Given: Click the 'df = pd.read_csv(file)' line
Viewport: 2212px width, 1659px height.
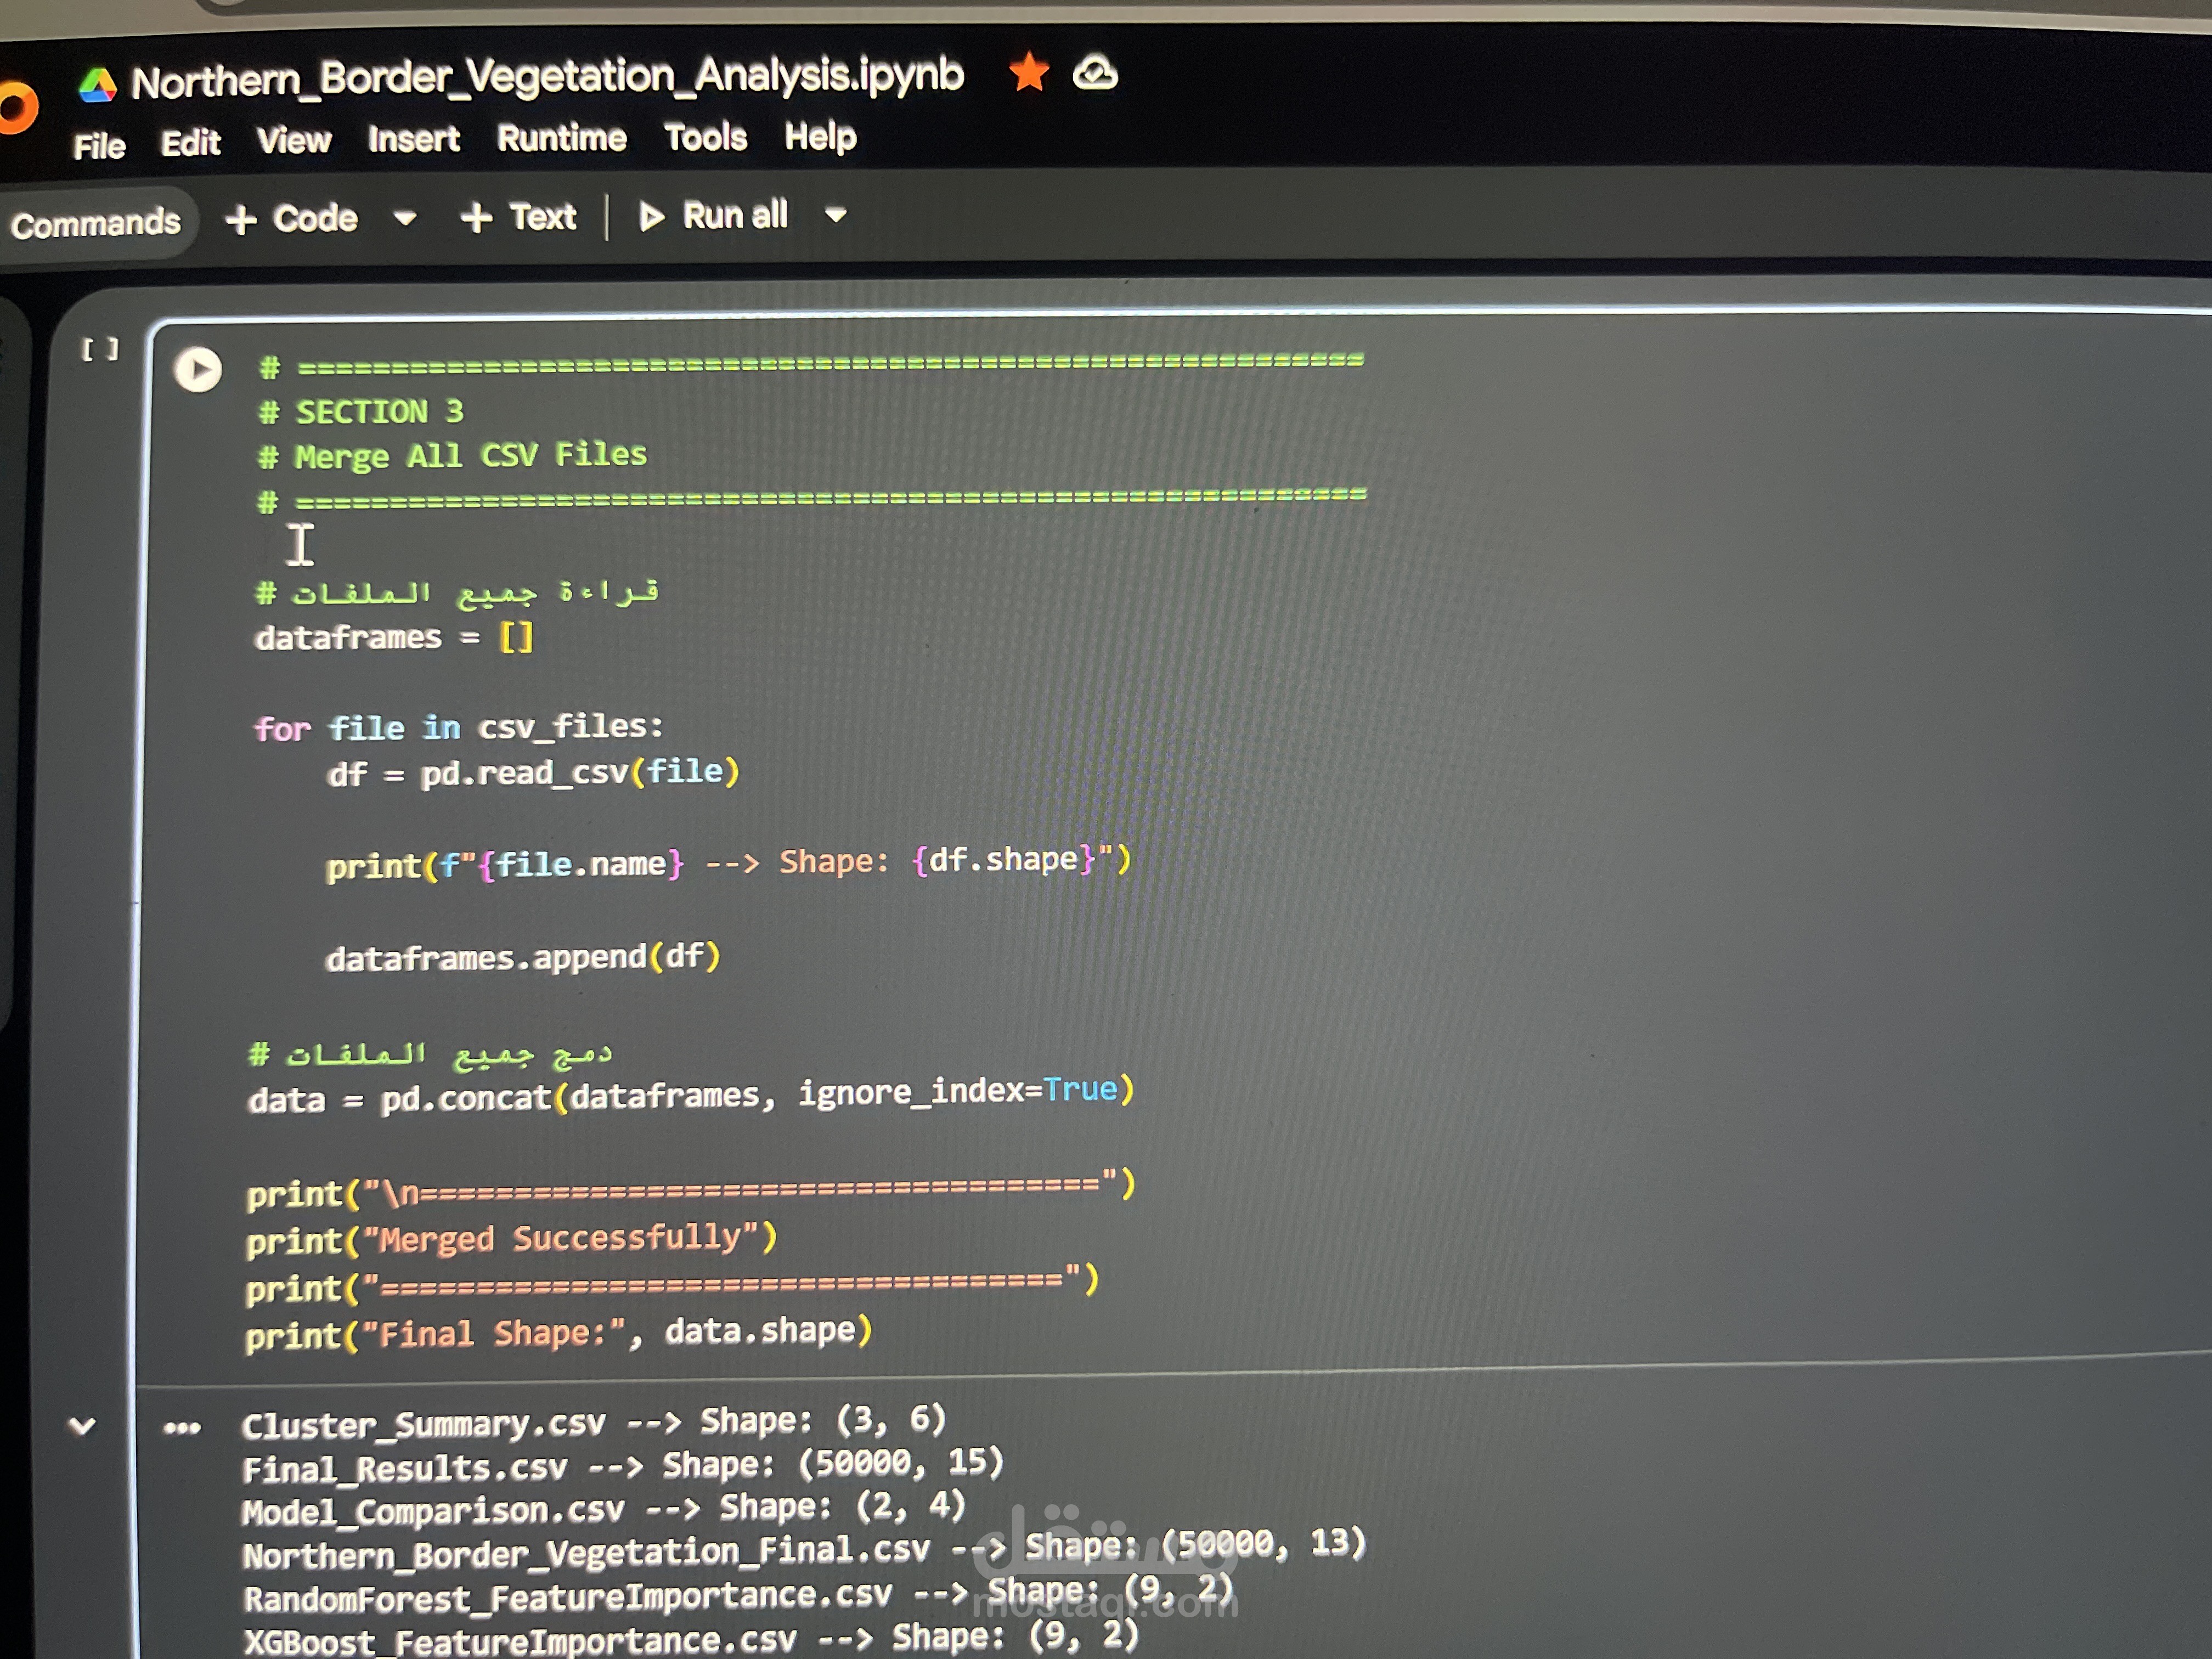Looking at the screenshot, I should pyautogui.click(x=533, y=772).
